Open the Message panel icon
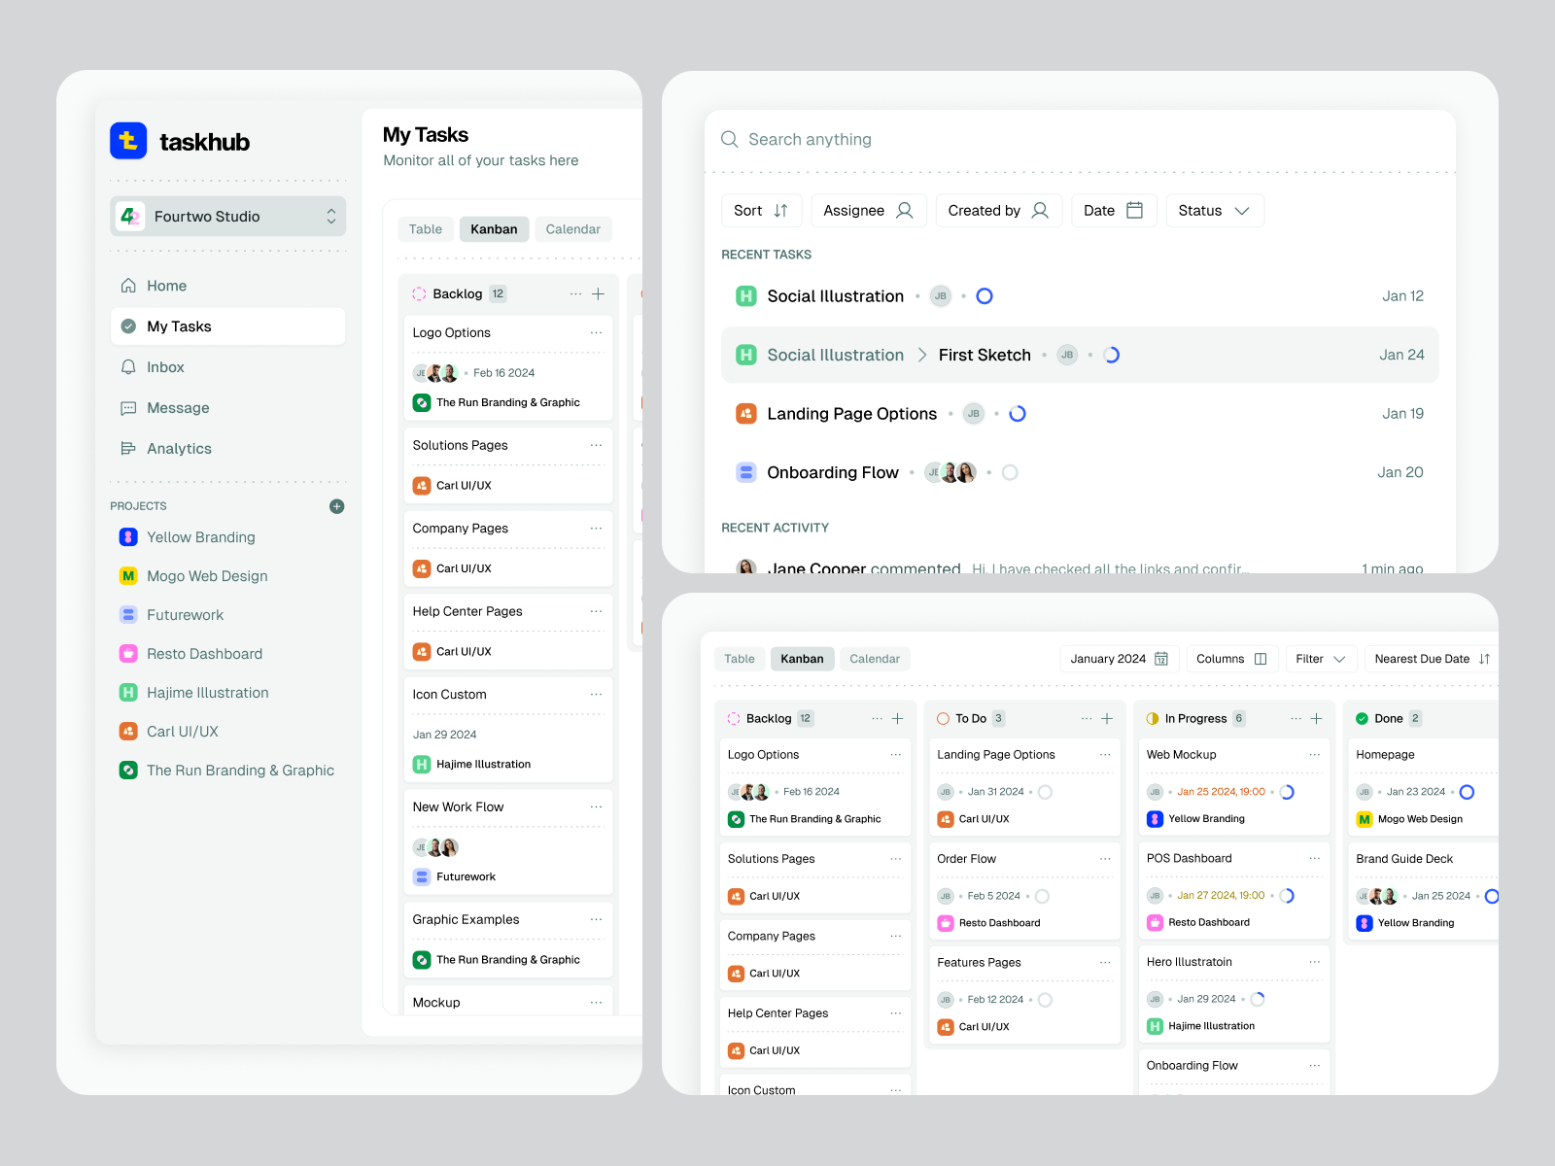The height and width of the screenshot is (1166, 1555). point(129,408)
